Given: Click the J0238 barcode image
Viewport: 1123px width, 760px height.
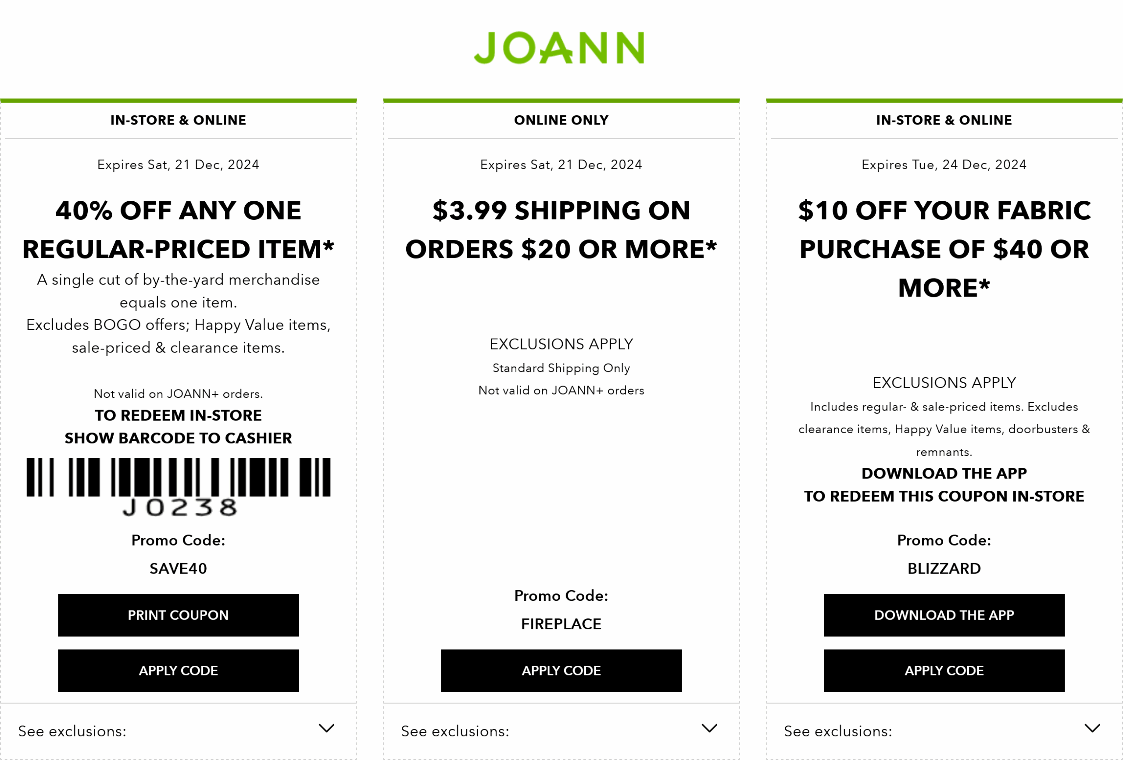Looking at the screenshot, I should coord(178,485).
